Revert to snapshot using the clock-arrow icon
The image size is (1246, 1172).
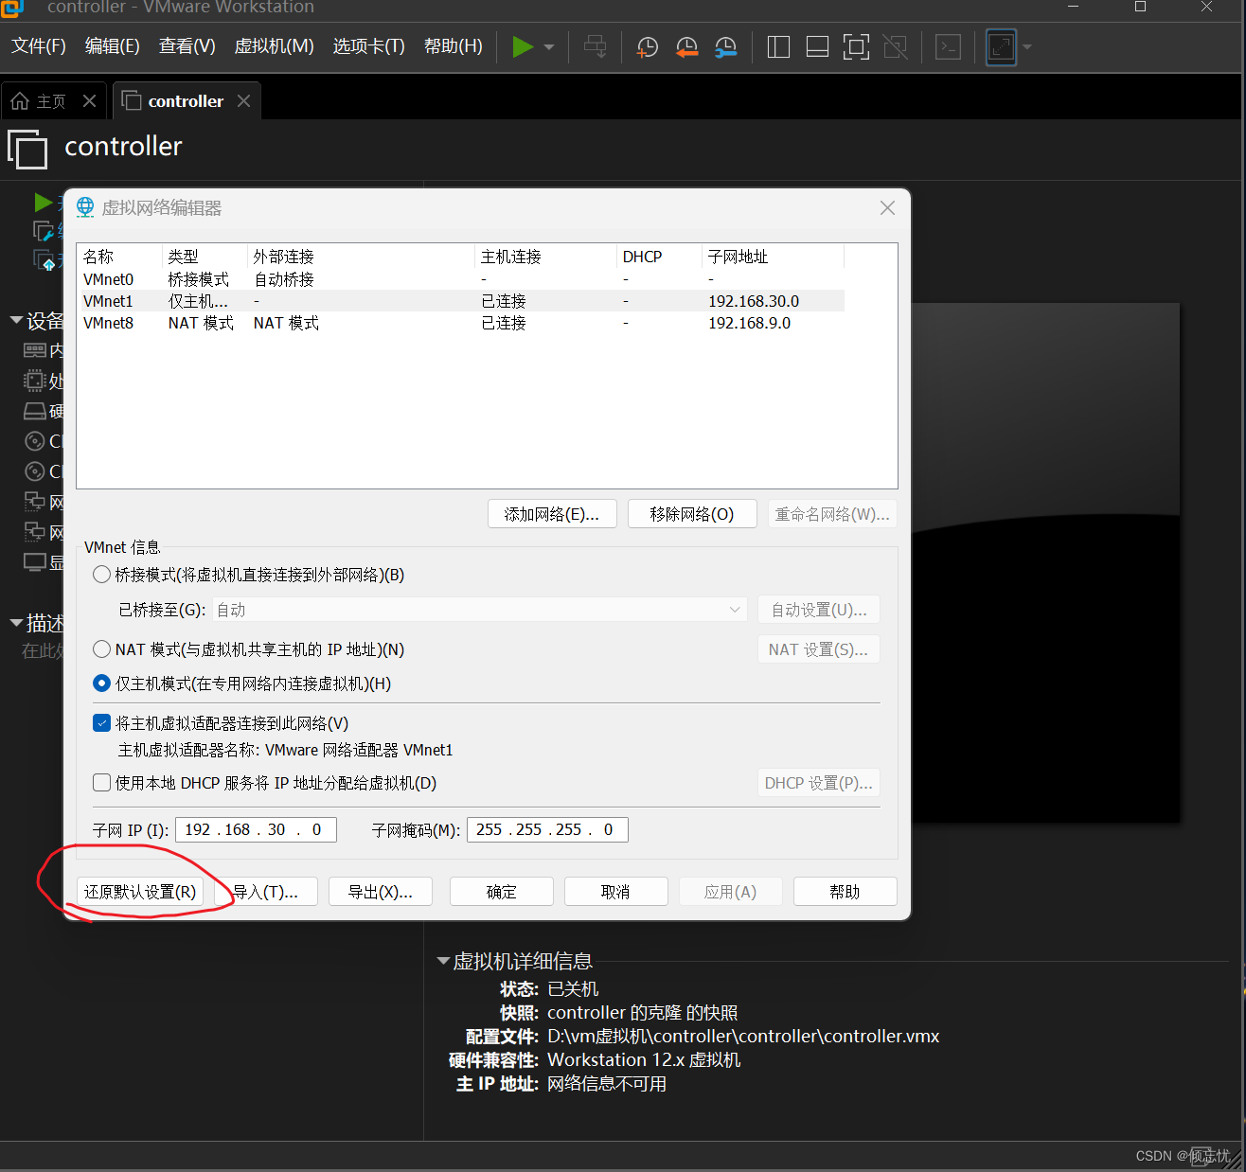[x=686, y=46]
